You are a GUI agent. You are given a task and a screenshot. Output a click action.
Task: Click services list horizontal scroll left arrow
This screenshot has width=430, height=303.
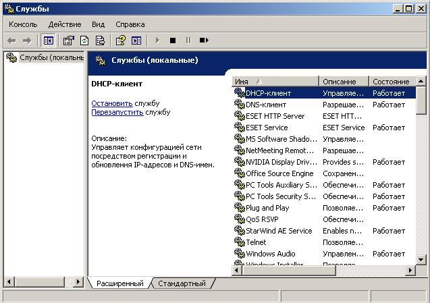click(x=237, y=271)
